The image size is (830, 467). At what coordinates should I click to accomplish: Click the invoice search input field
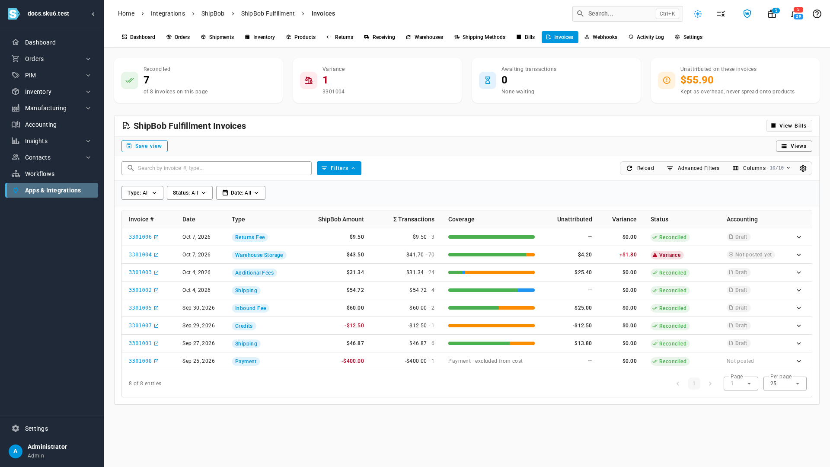[x=217, y=168]
